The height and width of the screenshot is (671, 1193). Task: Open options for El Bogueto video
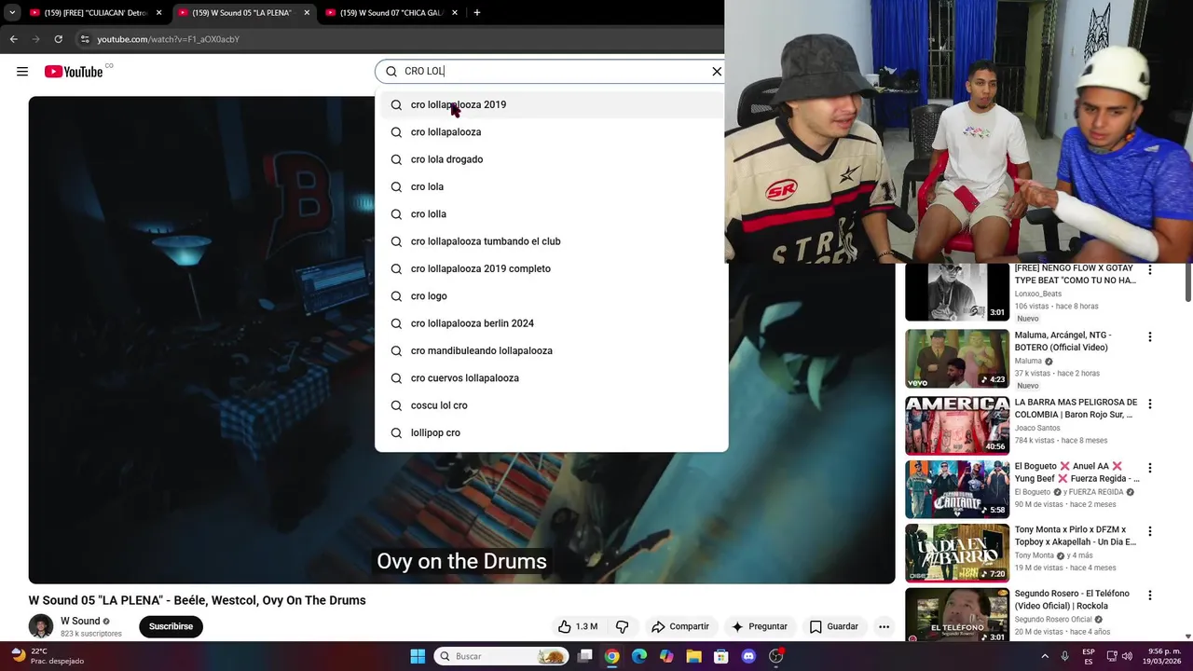coord(1150,468)
